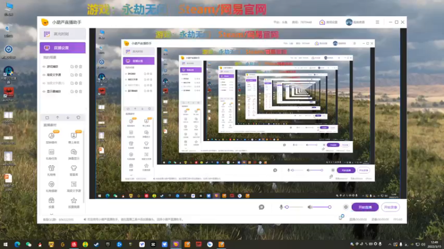
Task: Move selected source down with arrow
Action: pyautogui.click(x=68, y=117)
